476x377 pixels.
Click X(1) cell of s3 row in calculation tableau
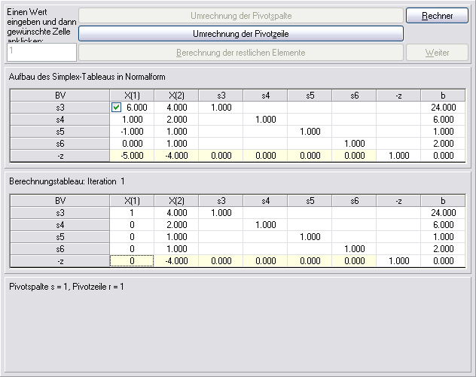(x=132, y=213)
